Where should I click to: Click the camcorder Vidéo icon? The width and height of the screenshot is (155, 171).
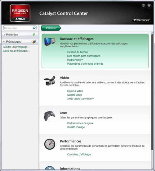(50, 81)
